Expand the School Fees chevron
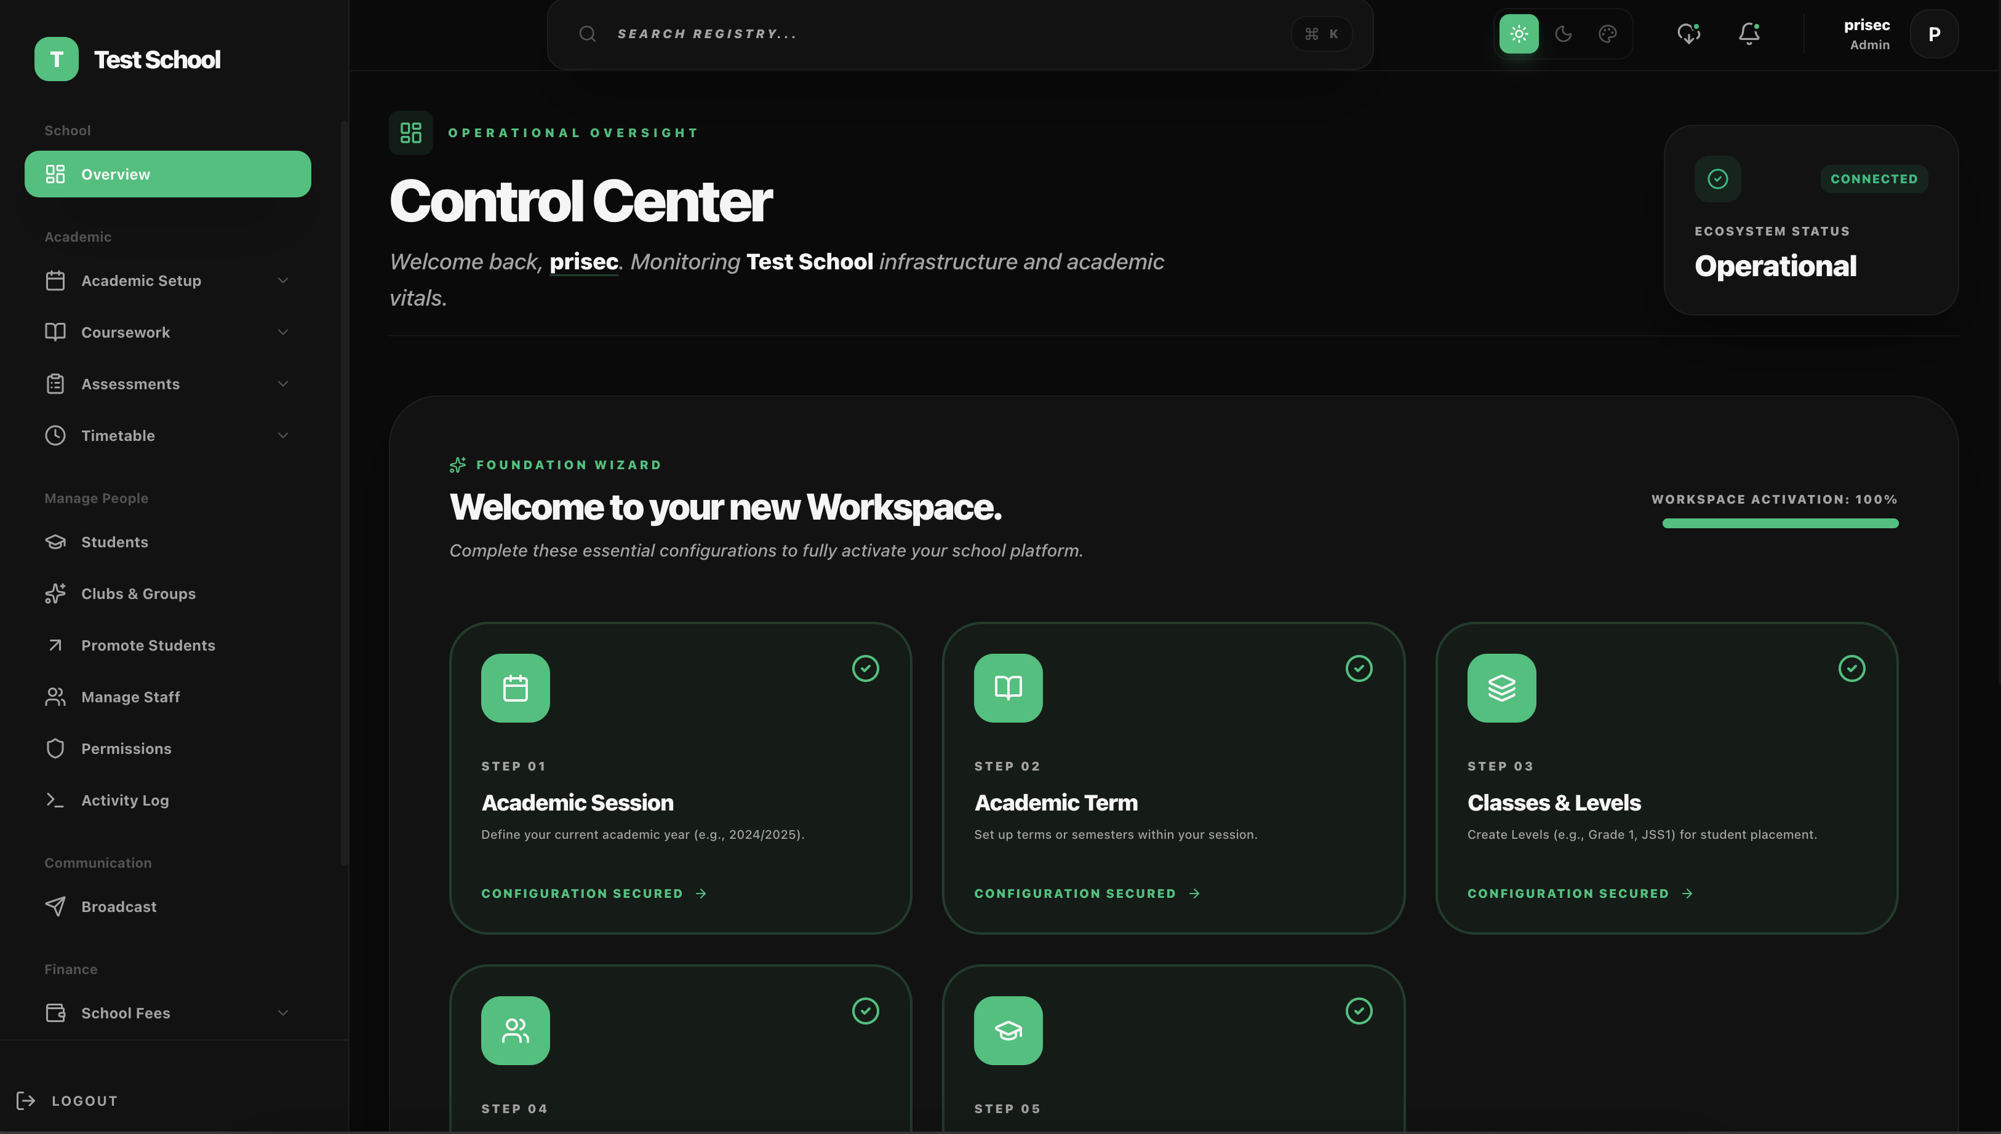 (283, 1012)
